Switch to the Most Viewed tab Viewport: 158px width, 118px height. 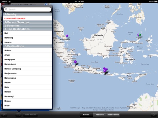coord(113,115)
